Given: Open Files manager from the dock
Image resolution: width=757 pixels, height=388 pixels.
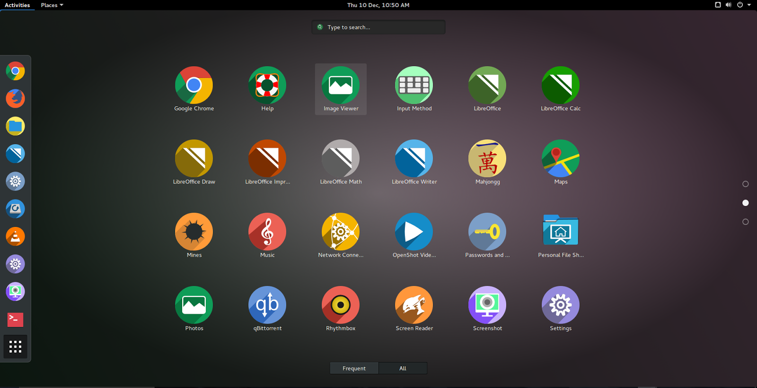Looking at the screenshot, I should 15,126.
